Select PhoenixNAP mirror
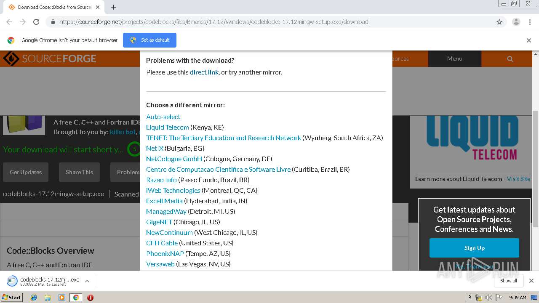539x303 pixels. [x=165, y=253]
